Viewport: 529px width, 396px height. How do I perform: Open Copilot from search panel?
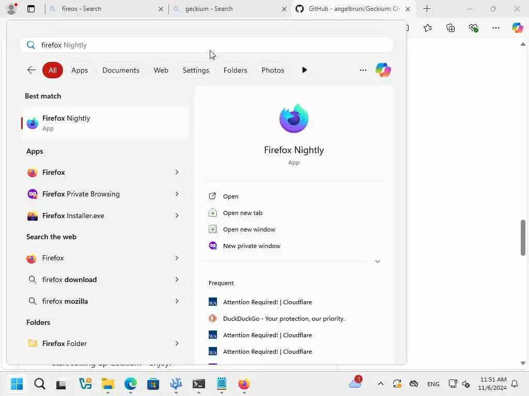(383, 70)
